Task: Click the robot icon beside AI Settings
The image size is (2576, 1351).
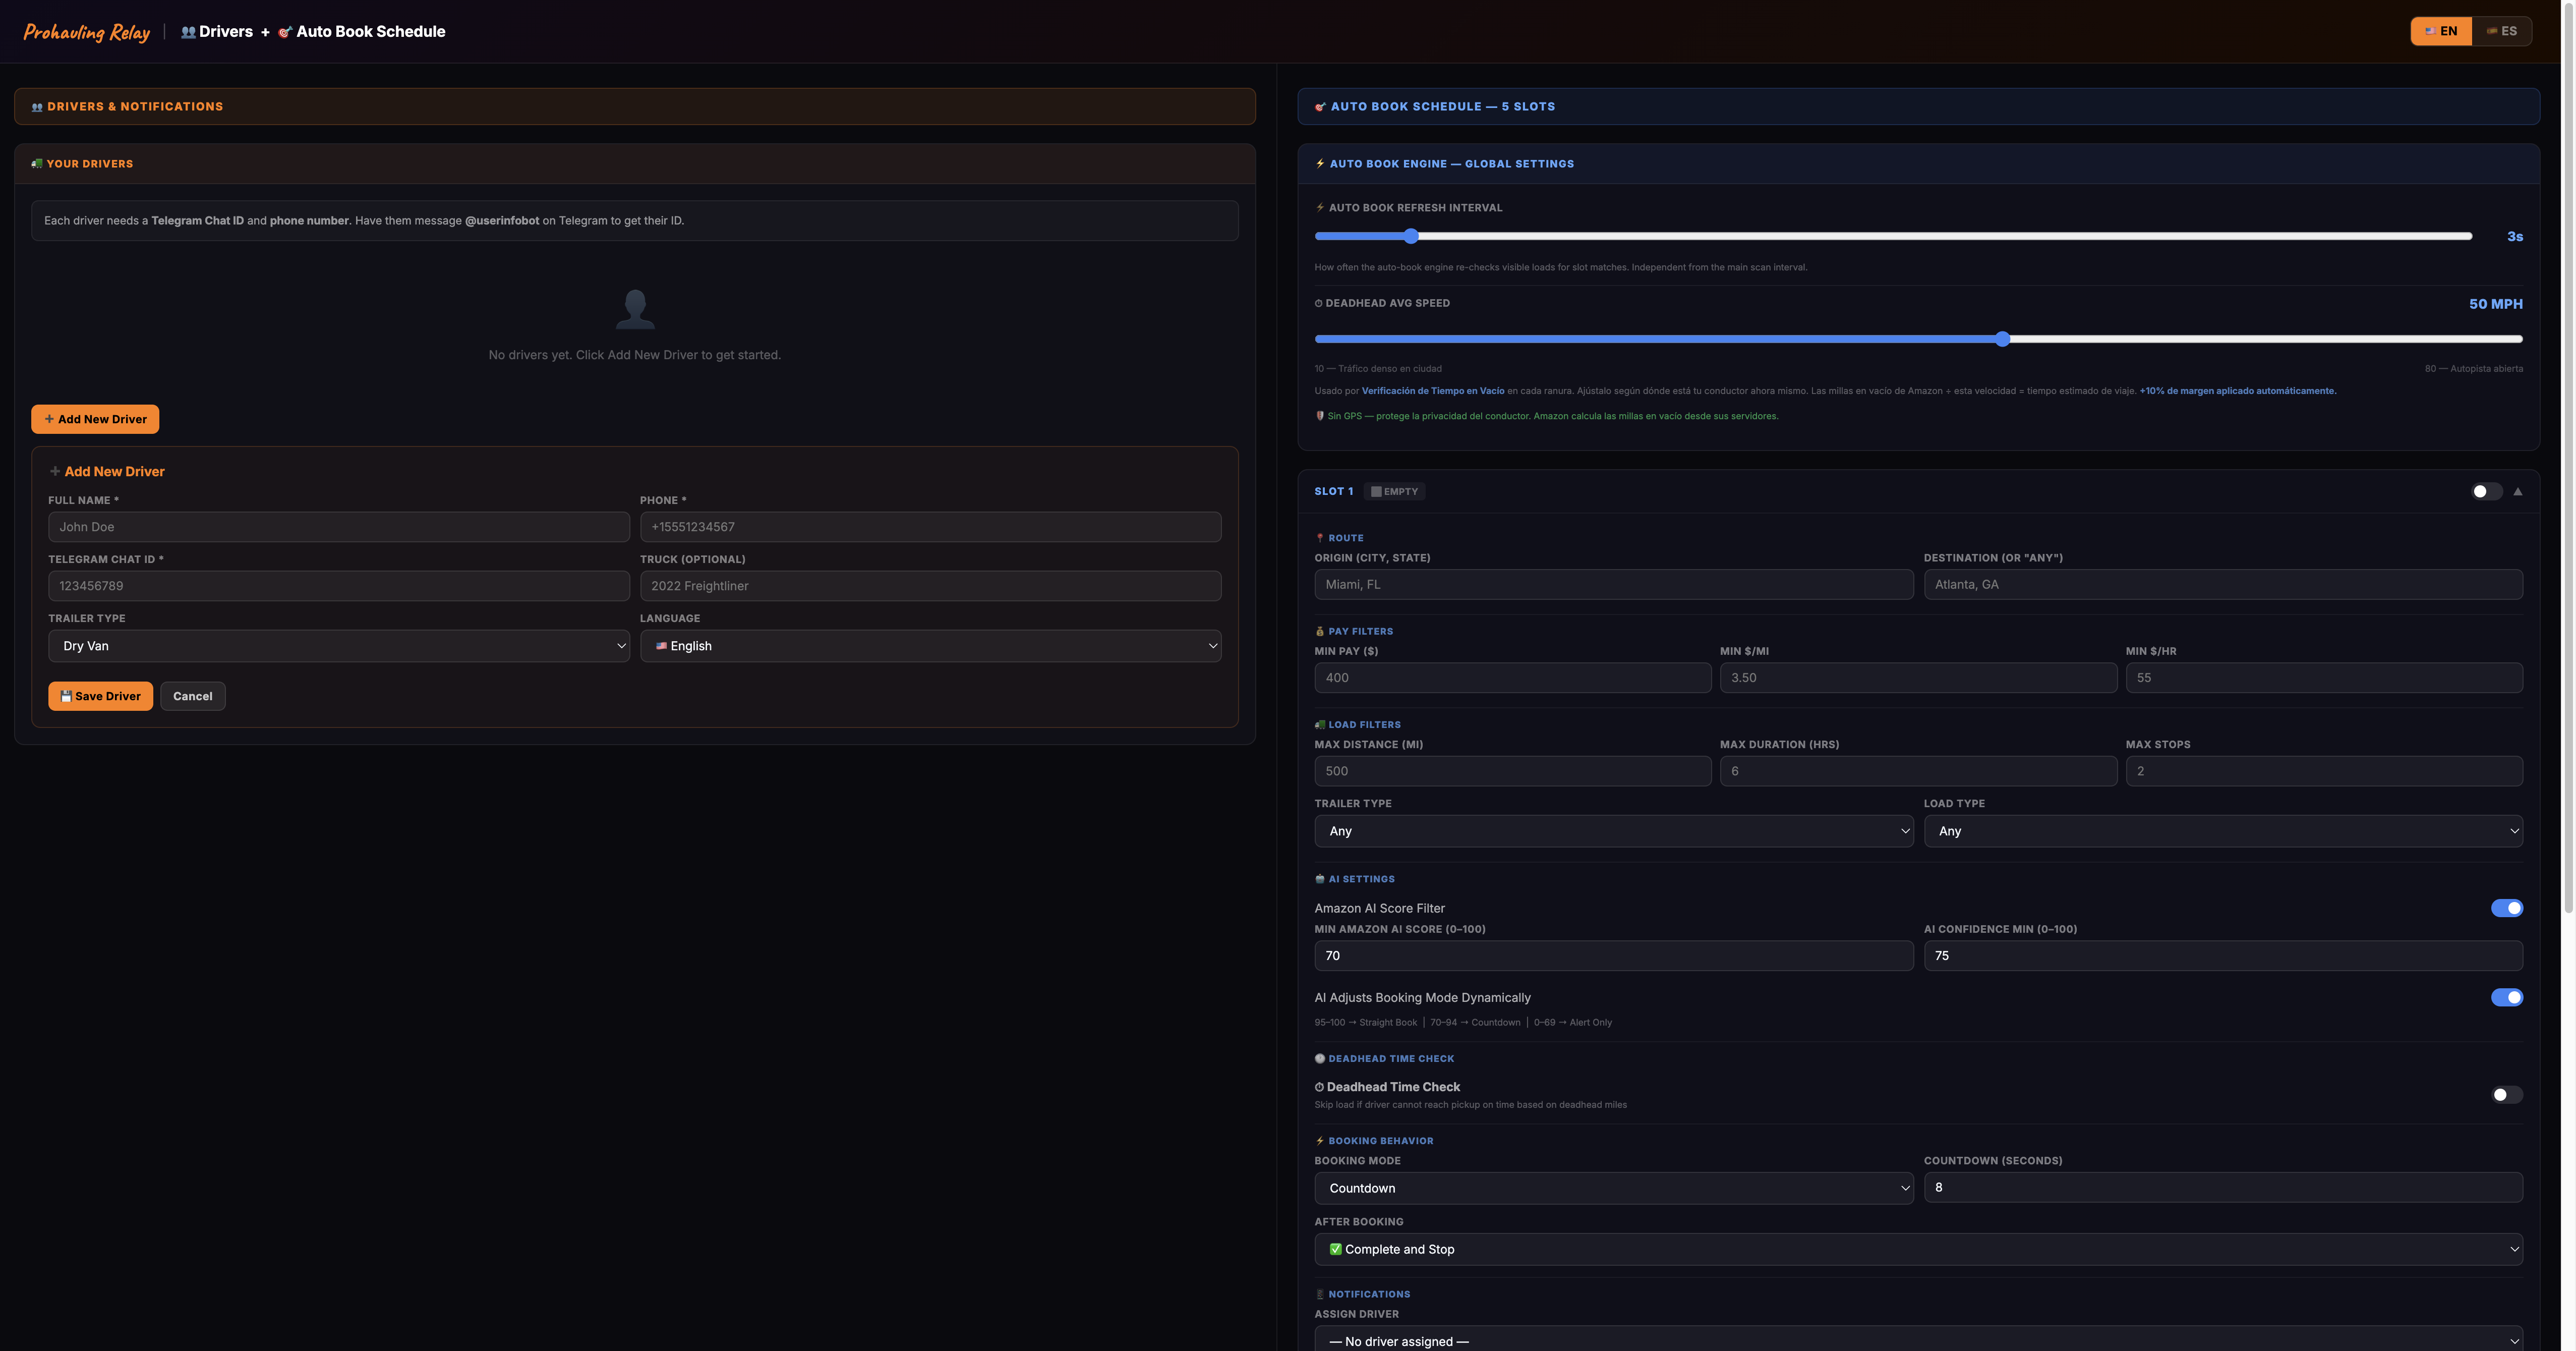Action: [x=1320, y=880]
